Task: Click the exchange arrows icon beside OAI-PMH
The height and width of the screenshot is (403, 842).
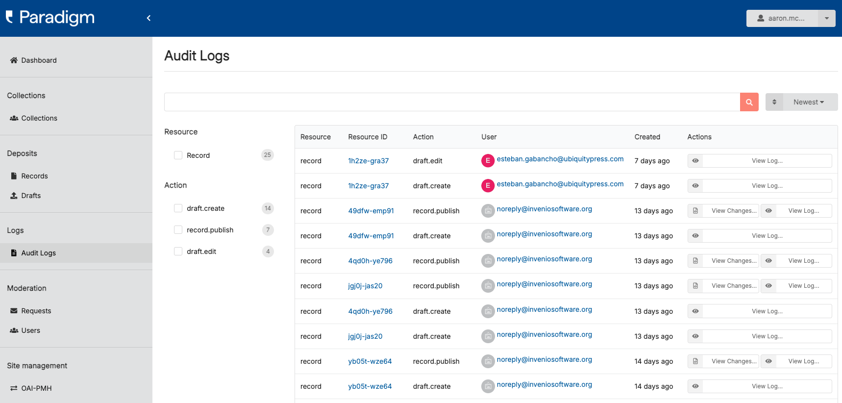Action: (x=14, y=388)
